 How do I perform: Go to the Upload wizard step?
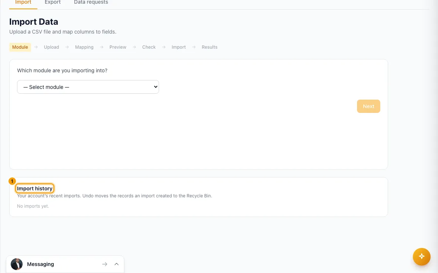pos(51,47)
